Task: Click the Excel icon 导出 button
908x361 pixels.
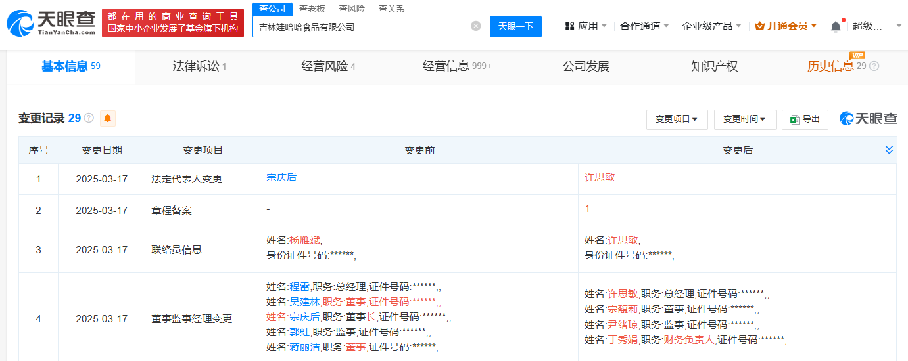Action: [805, 119]
